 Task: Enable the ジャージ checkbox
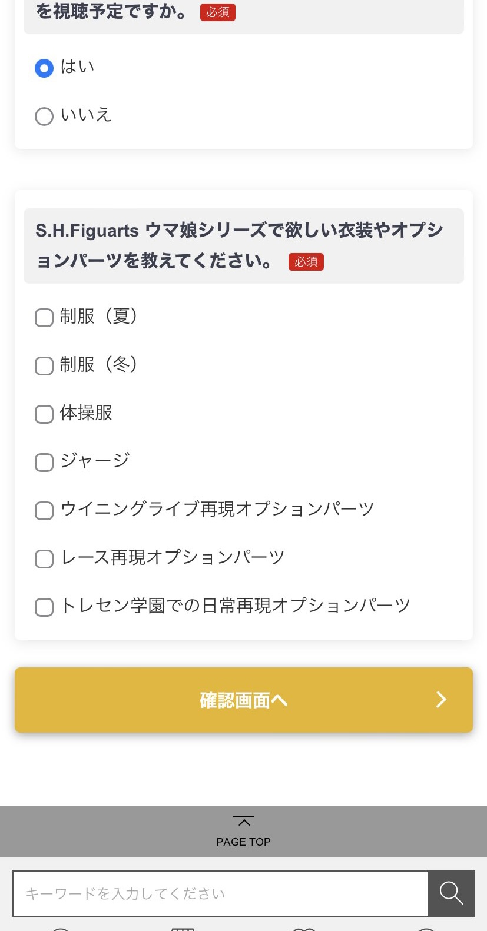tap(44, 463)
